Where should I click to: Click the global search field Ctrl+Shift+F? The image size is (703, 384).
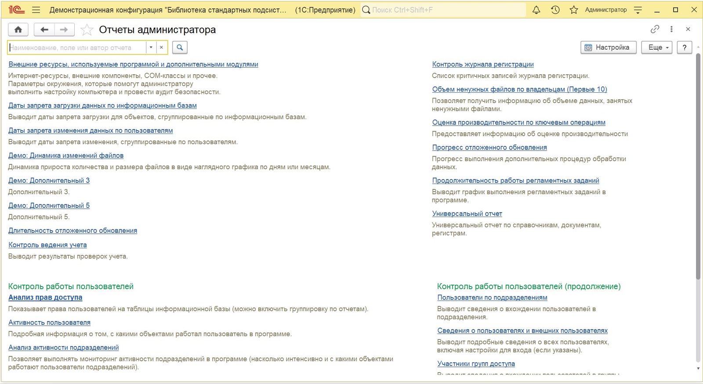click(443, 10)
